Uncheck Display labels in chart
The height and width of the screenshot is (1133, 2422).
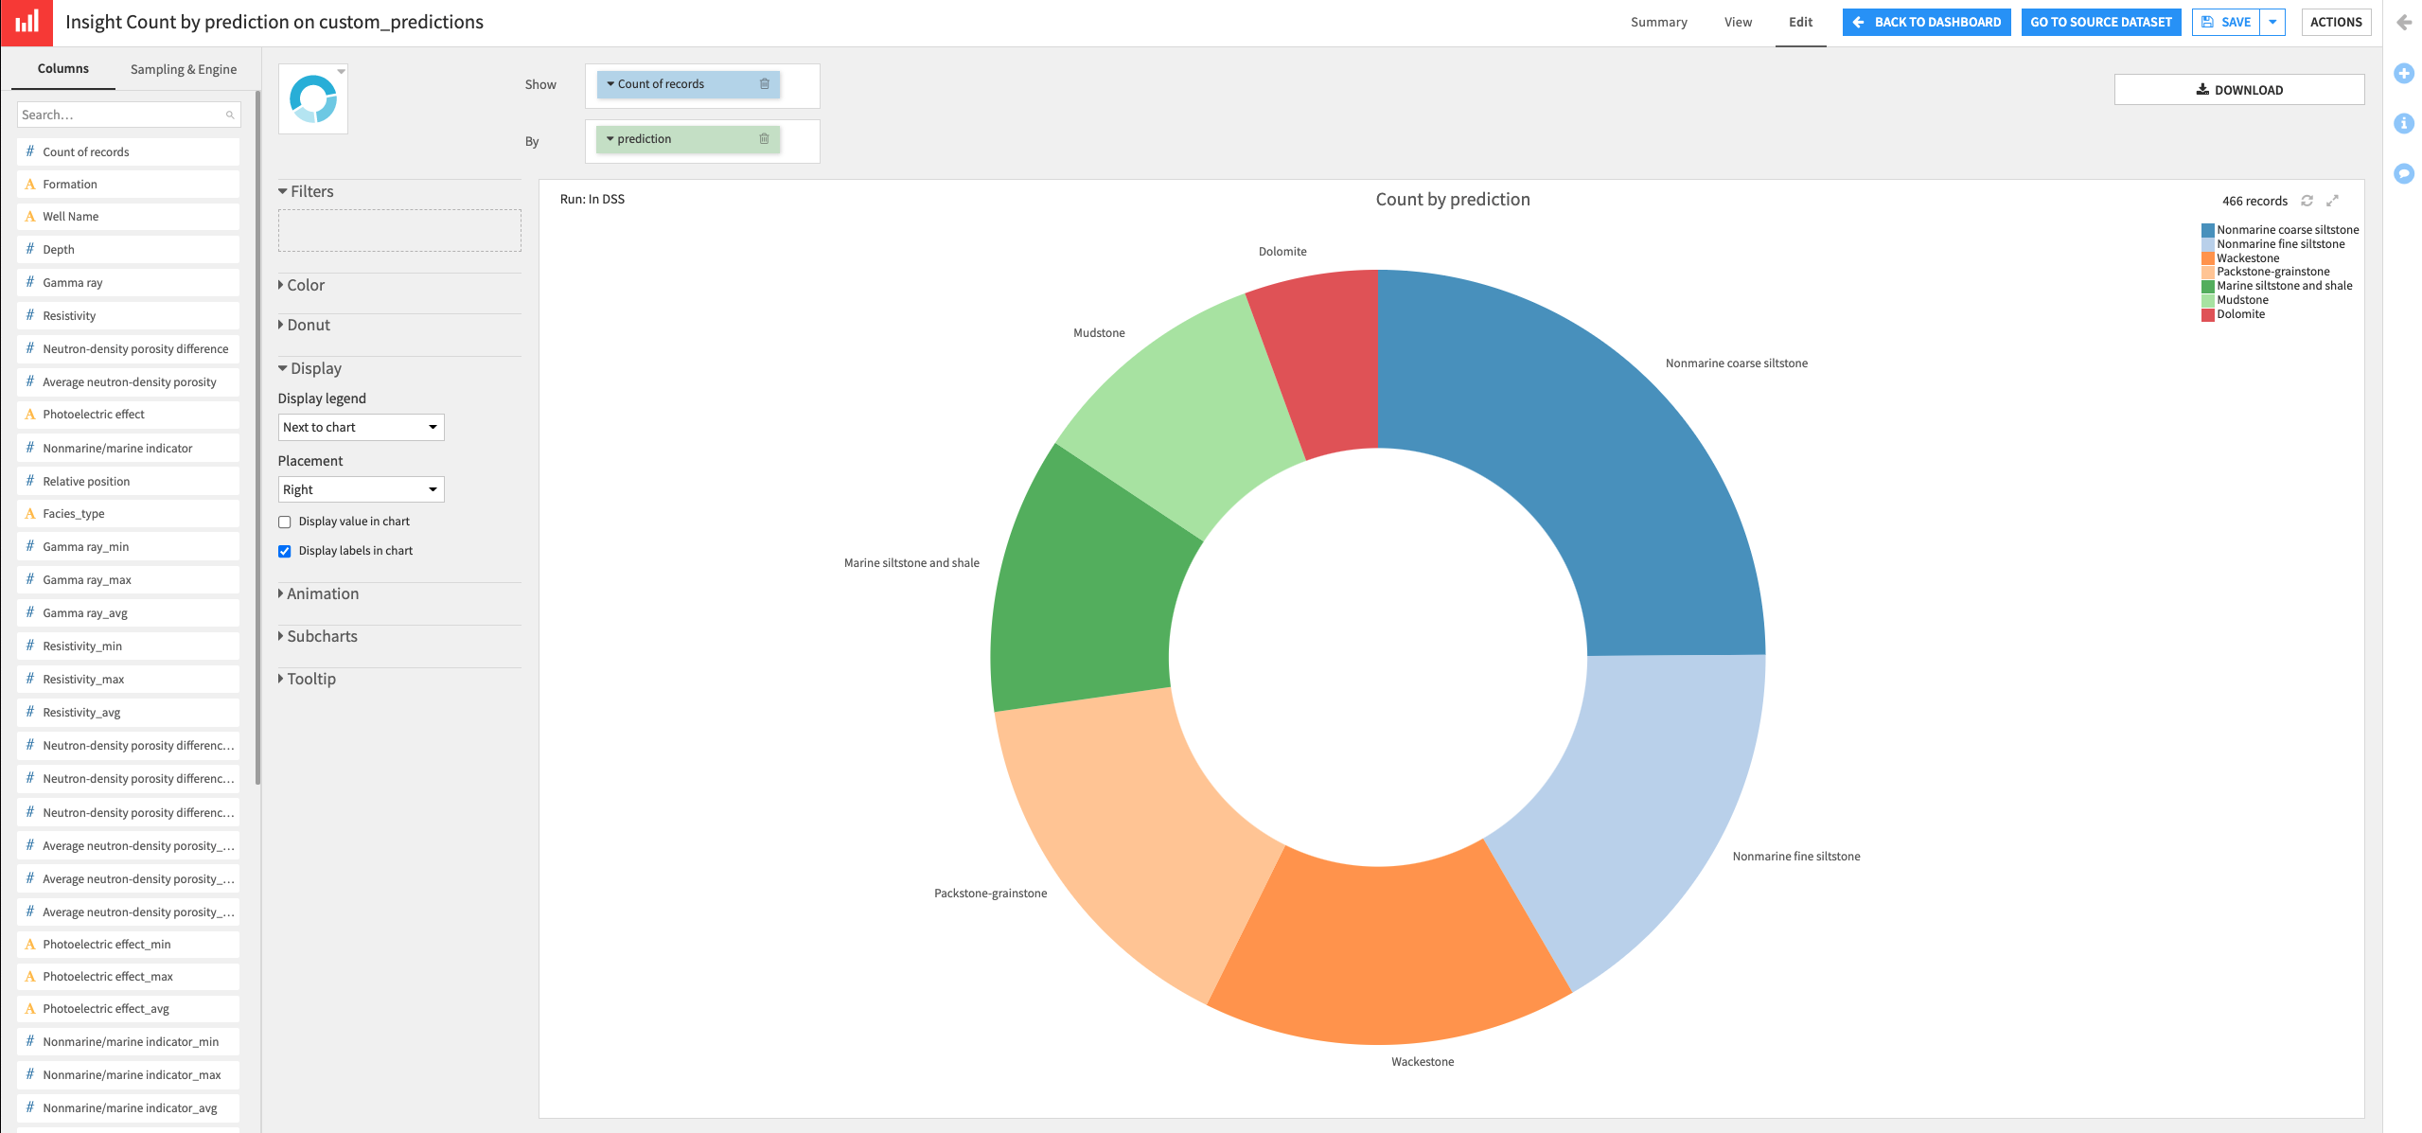pos(284,551)
